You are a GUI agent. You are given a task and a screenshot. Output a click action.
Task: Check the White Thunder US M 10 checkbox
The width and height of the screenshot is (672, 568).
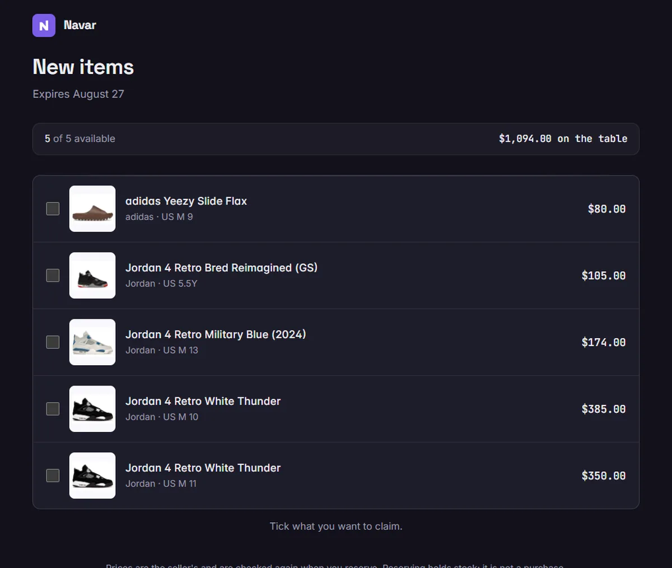click(53, 408)
